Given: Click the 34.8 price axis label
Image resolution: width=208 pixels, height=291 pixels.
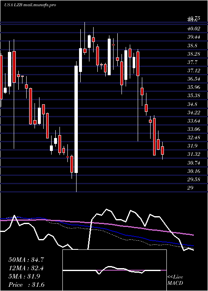Looking at the screenshot, I should coord(192,104).
